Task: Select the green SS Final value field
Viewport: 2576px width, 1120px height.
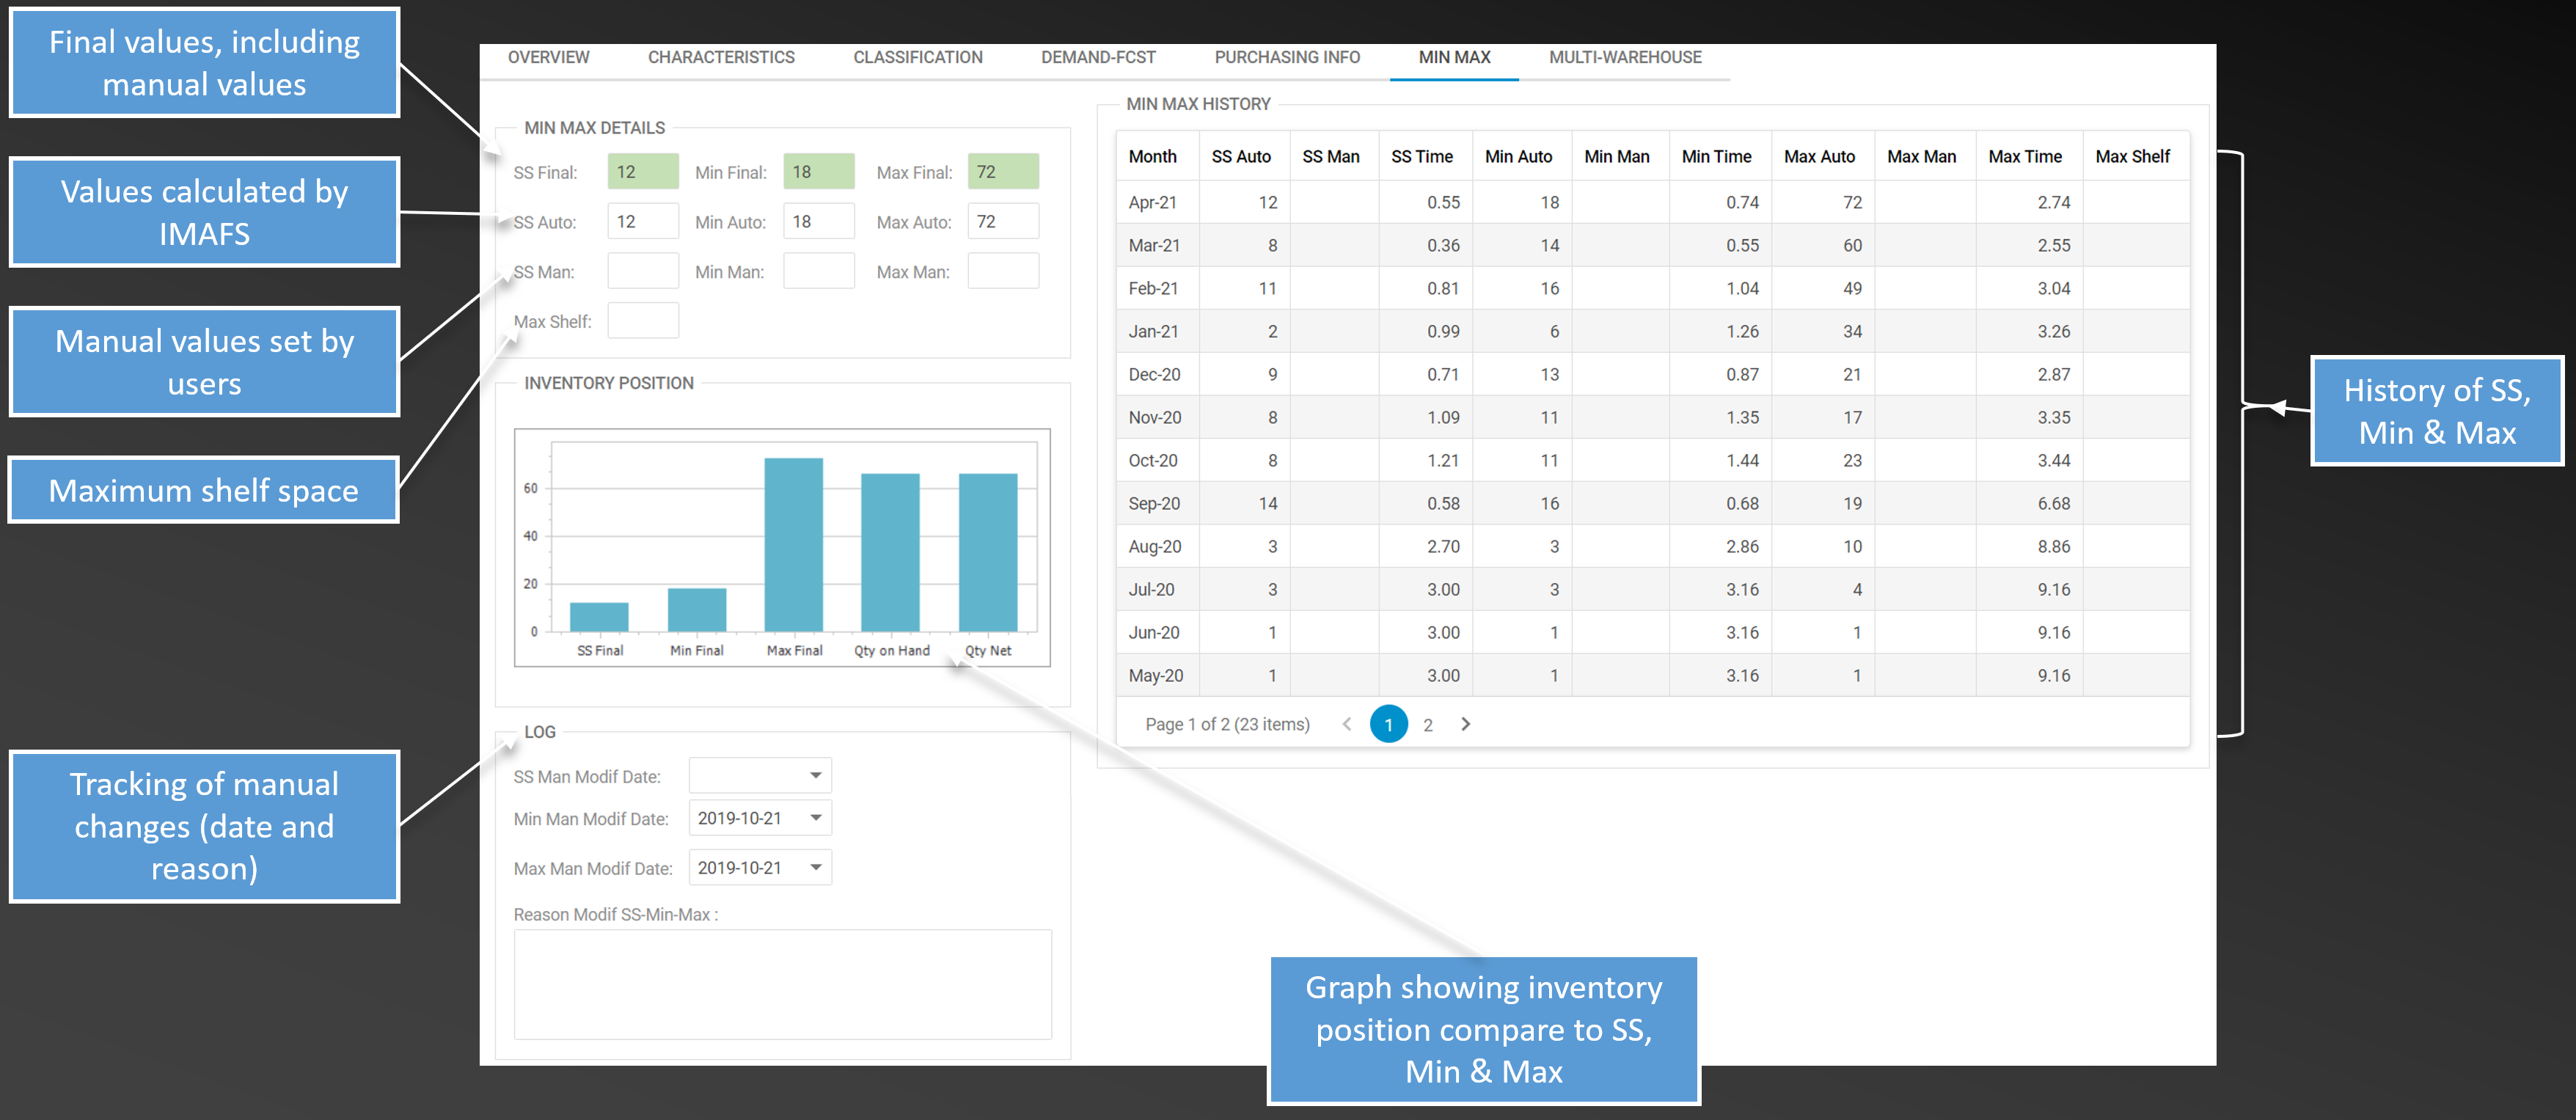Action: coord(643,171)
